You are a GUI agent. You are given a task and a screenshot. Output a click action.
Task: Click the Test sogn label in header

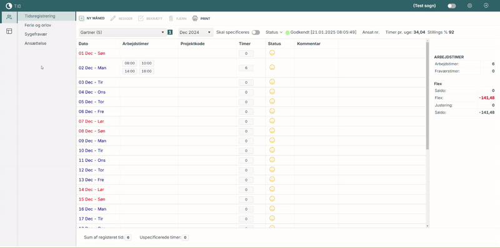click(x=424, y=6)
